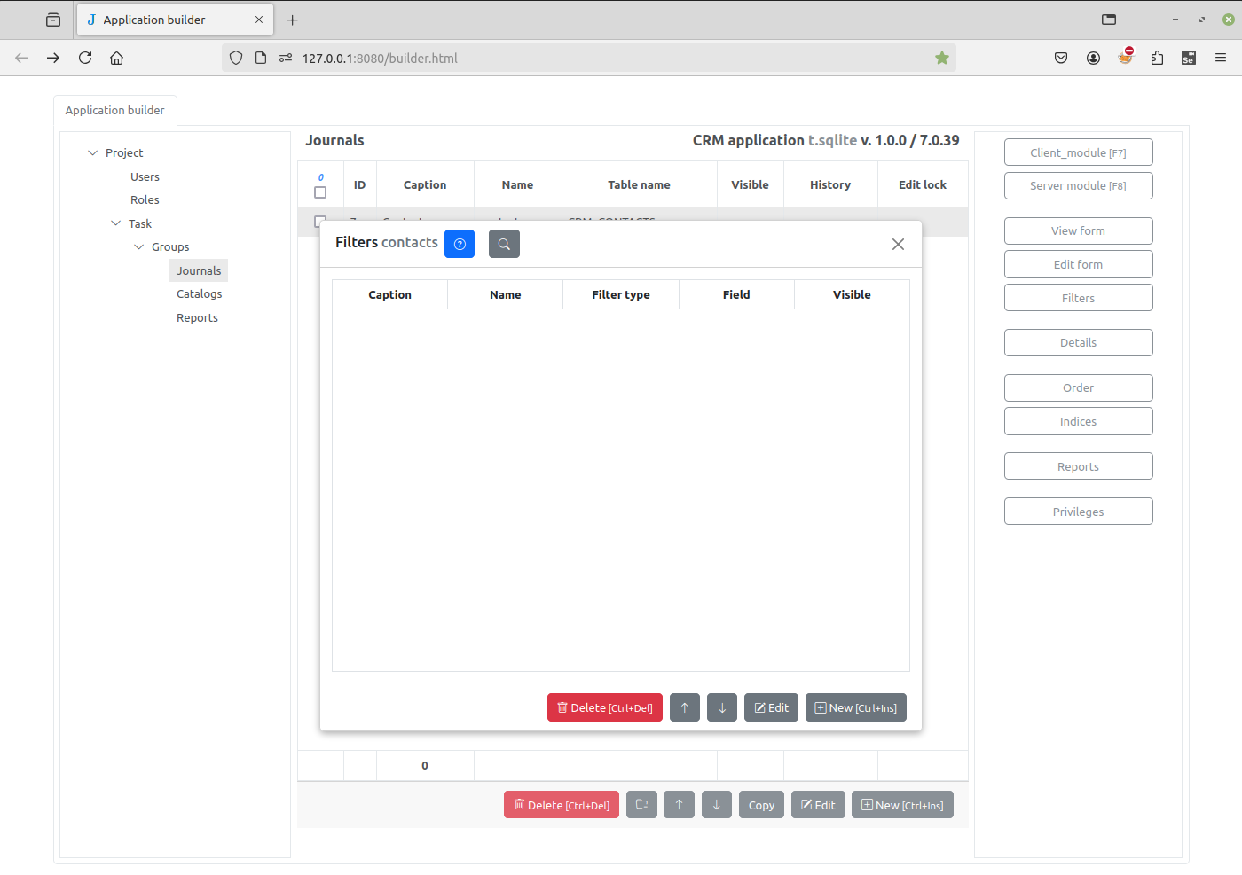This screenshot has width=1242, height=875.
Task: Collapse the Task tree node
Action: 116,223
